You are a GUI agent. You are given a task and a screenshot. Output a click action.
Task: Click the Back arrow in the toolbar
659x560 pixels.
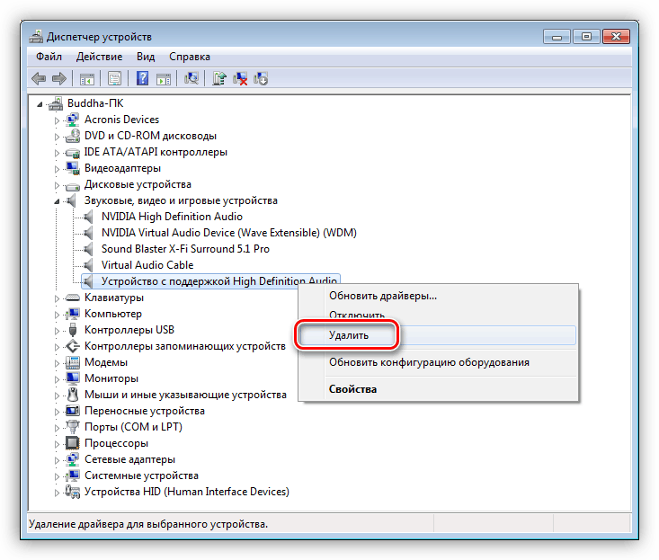click(39, 78)
